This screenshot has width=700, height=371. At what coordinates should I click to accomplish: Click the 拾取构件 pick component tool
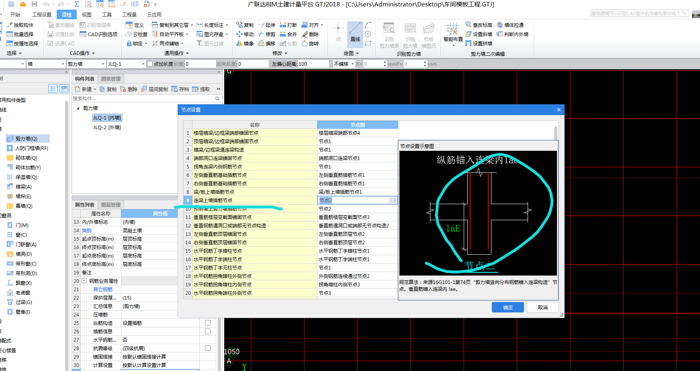click(x=20, y=25)
